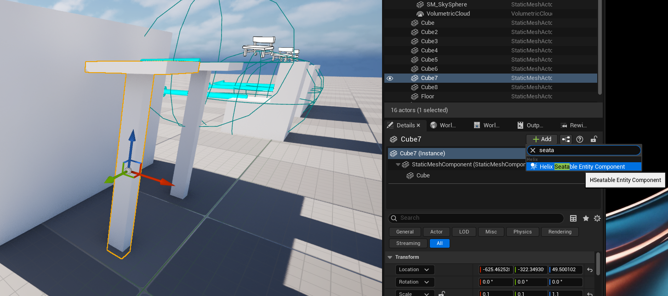
Task: Select Helix Seatable Entity Component entry
Action: (582, 167)
